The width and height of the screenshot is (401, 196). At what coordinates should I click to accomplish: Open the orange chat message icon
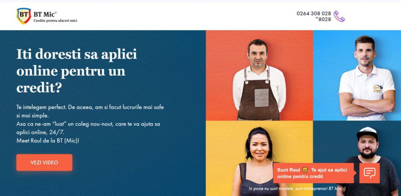point(369,173)
